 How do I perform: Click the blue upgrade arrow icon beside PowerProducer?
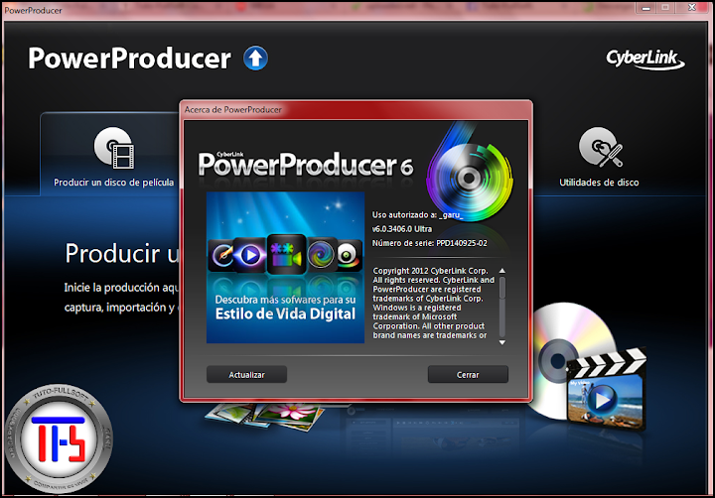(255, 59)
